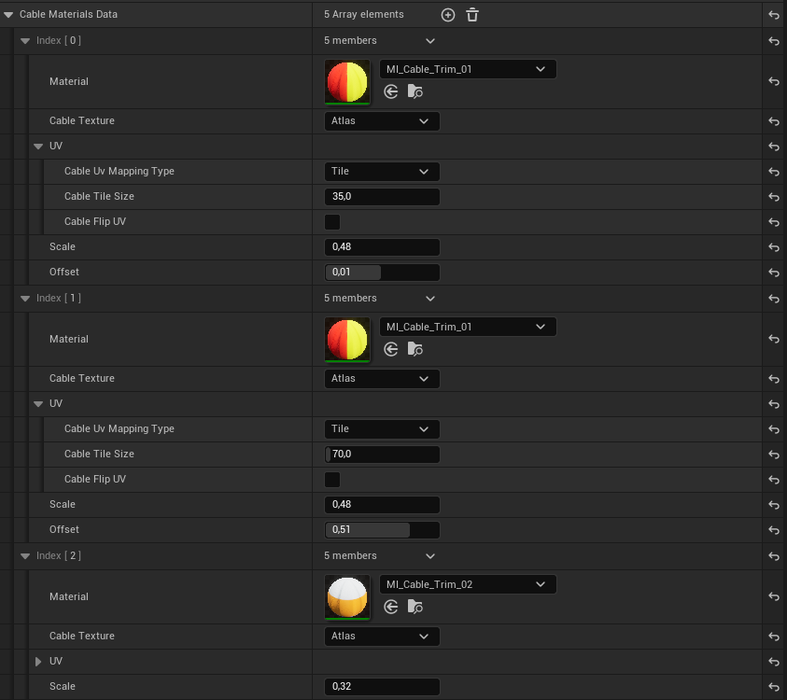
Task: Open Index 2 members options dropdown
Action: [x=429, y=556]
